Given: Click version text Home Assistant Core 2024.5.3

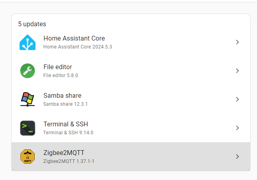Looking at the screenshot, I should (78, 47).
